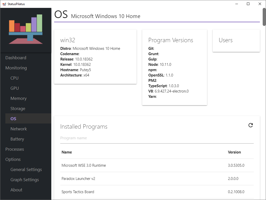The height and width of the screenshot is (200, 266).
Task: Focus the Program name search field
Action: [157, 138]
